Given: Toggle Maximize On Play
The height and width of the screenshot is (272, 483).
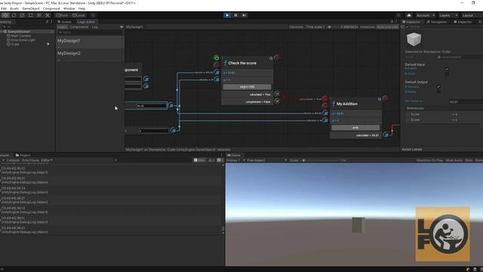Looking at the screenshot, I should tap(429, 160).
